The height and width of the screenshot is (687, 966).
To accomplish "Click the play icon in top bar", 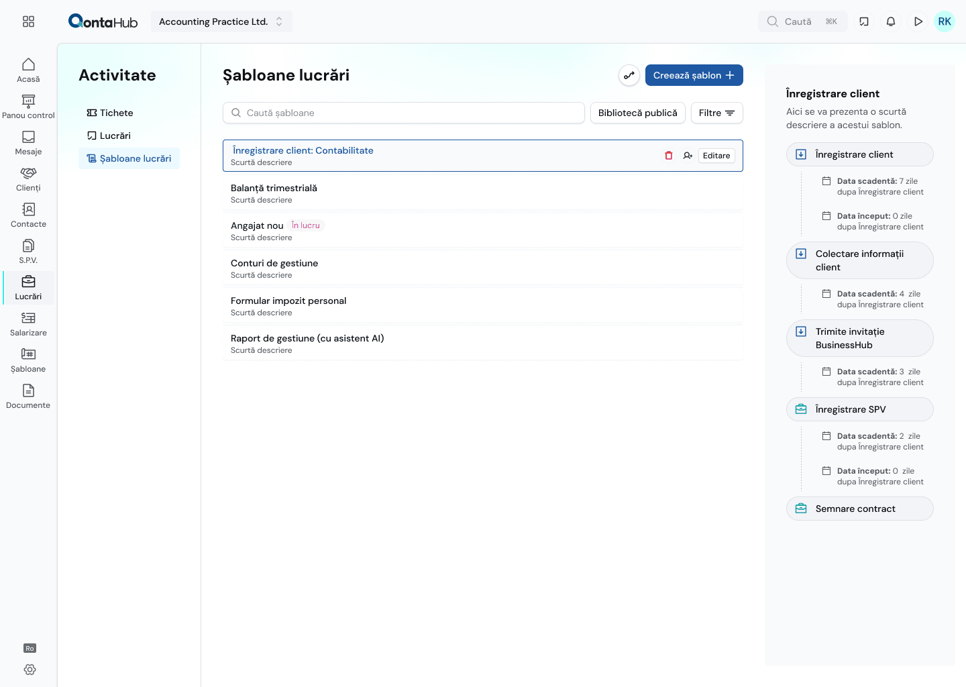I will coord(918,21).
